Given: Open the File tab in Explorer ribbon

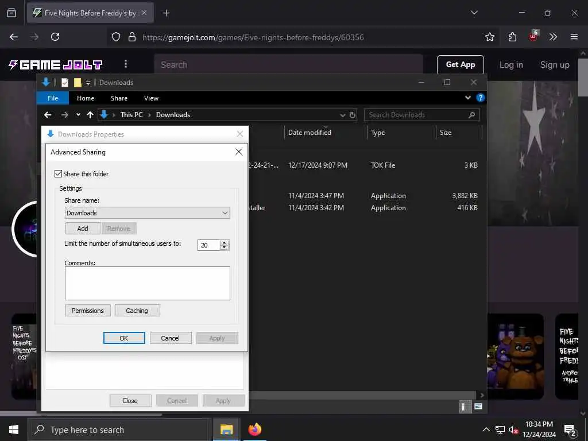Looking at the screenshot, I should [x=53, y=98].
